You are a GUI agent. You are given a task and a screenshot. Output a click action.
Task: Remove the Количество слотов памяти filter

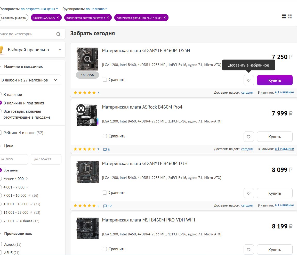pos(108,18)
